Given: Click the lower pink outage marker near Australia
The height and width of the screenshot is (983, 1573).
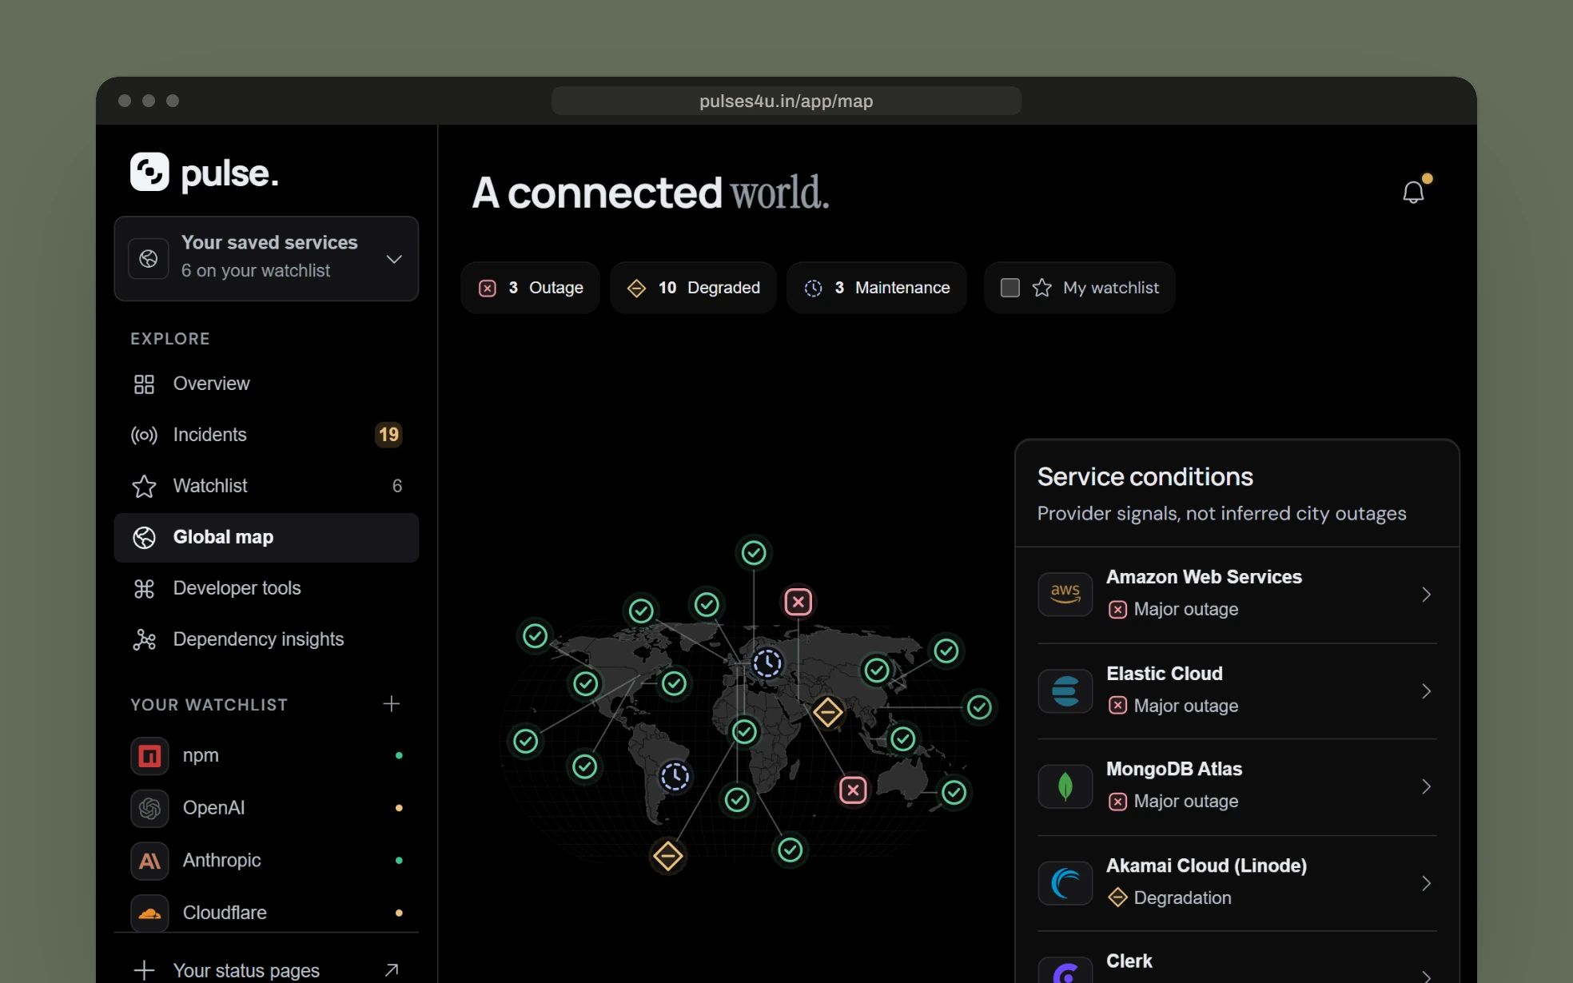Looking at the screenshot, I should pyautogui.click(x=853, y=790).
